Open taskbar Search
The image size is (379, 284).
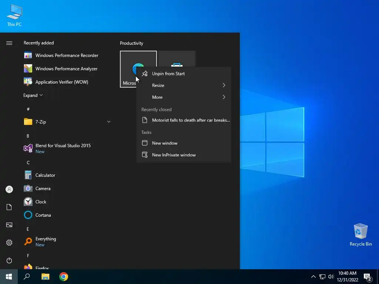27,277
